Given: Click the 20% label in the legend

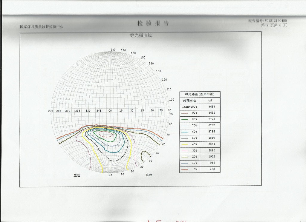Looking at the screenshot, I should tap(194, 157).
